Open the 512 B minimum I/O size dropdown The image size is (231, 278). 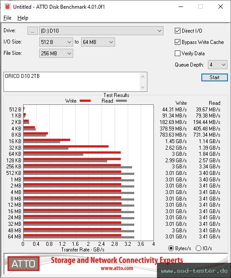tap(56, 42)
